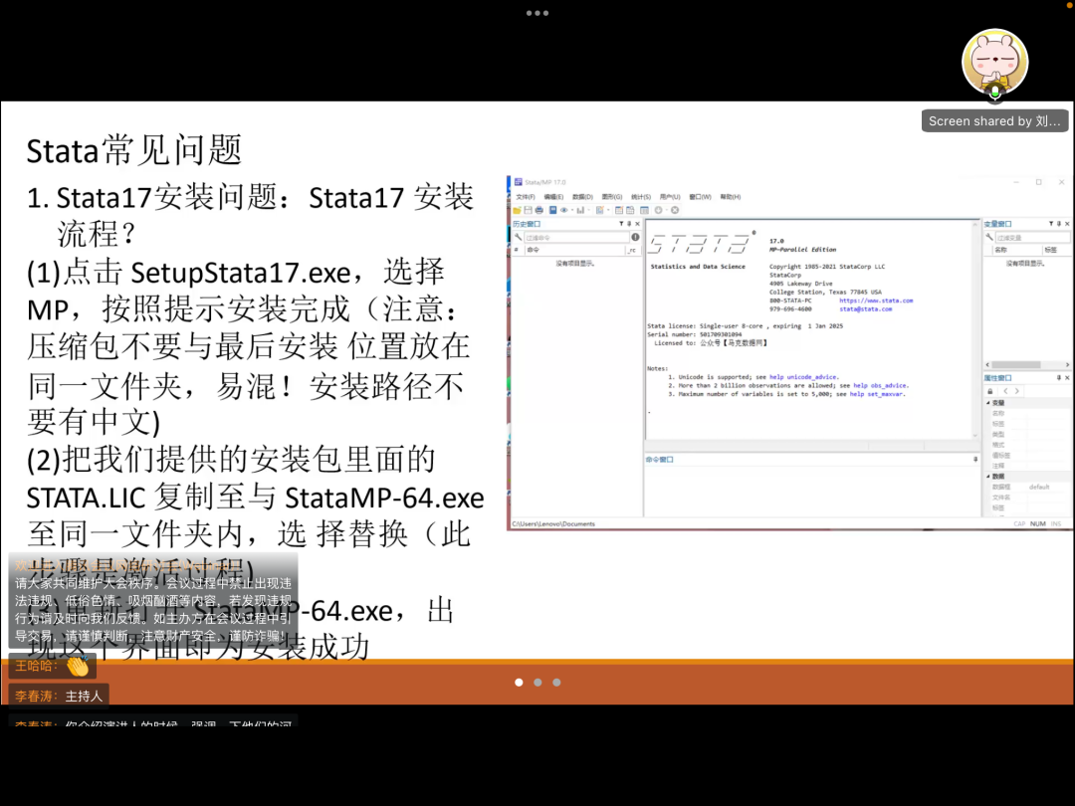
Task: Open the Graph icon dropdown arrow
Action: 589,210
